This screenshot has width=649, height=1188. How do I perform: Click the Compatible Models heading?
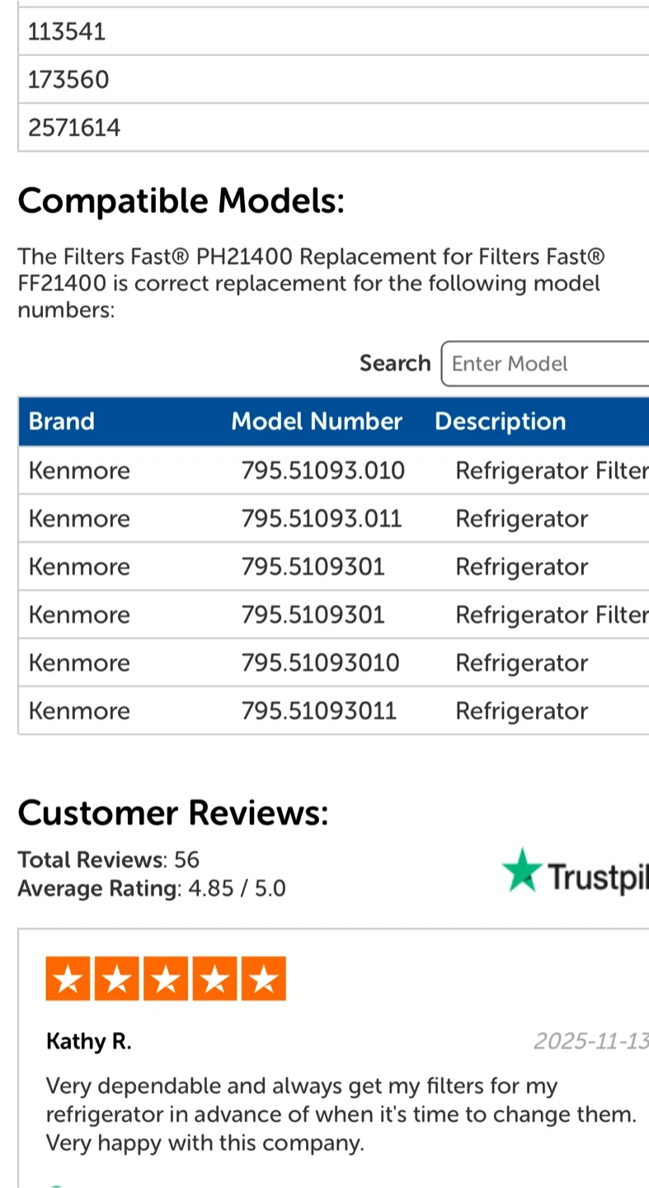point(181,200)
